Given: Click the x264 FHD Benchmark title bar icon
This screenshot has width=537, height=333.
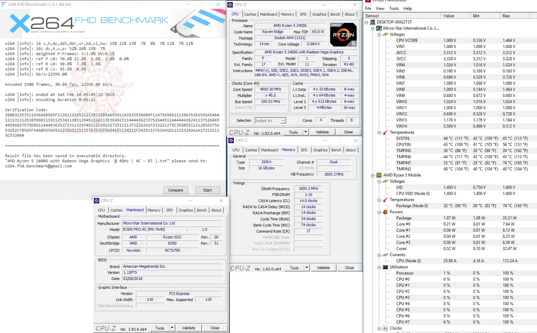Looking at the screenshot, I should (x=4, y=4).
